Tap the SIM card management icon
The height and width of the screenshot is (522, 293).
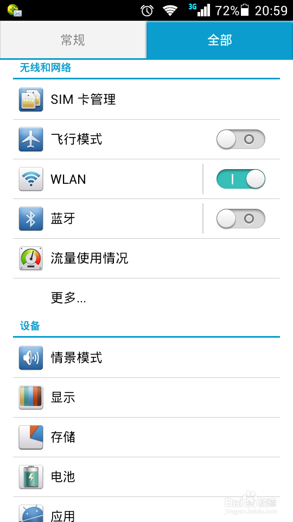31,99
